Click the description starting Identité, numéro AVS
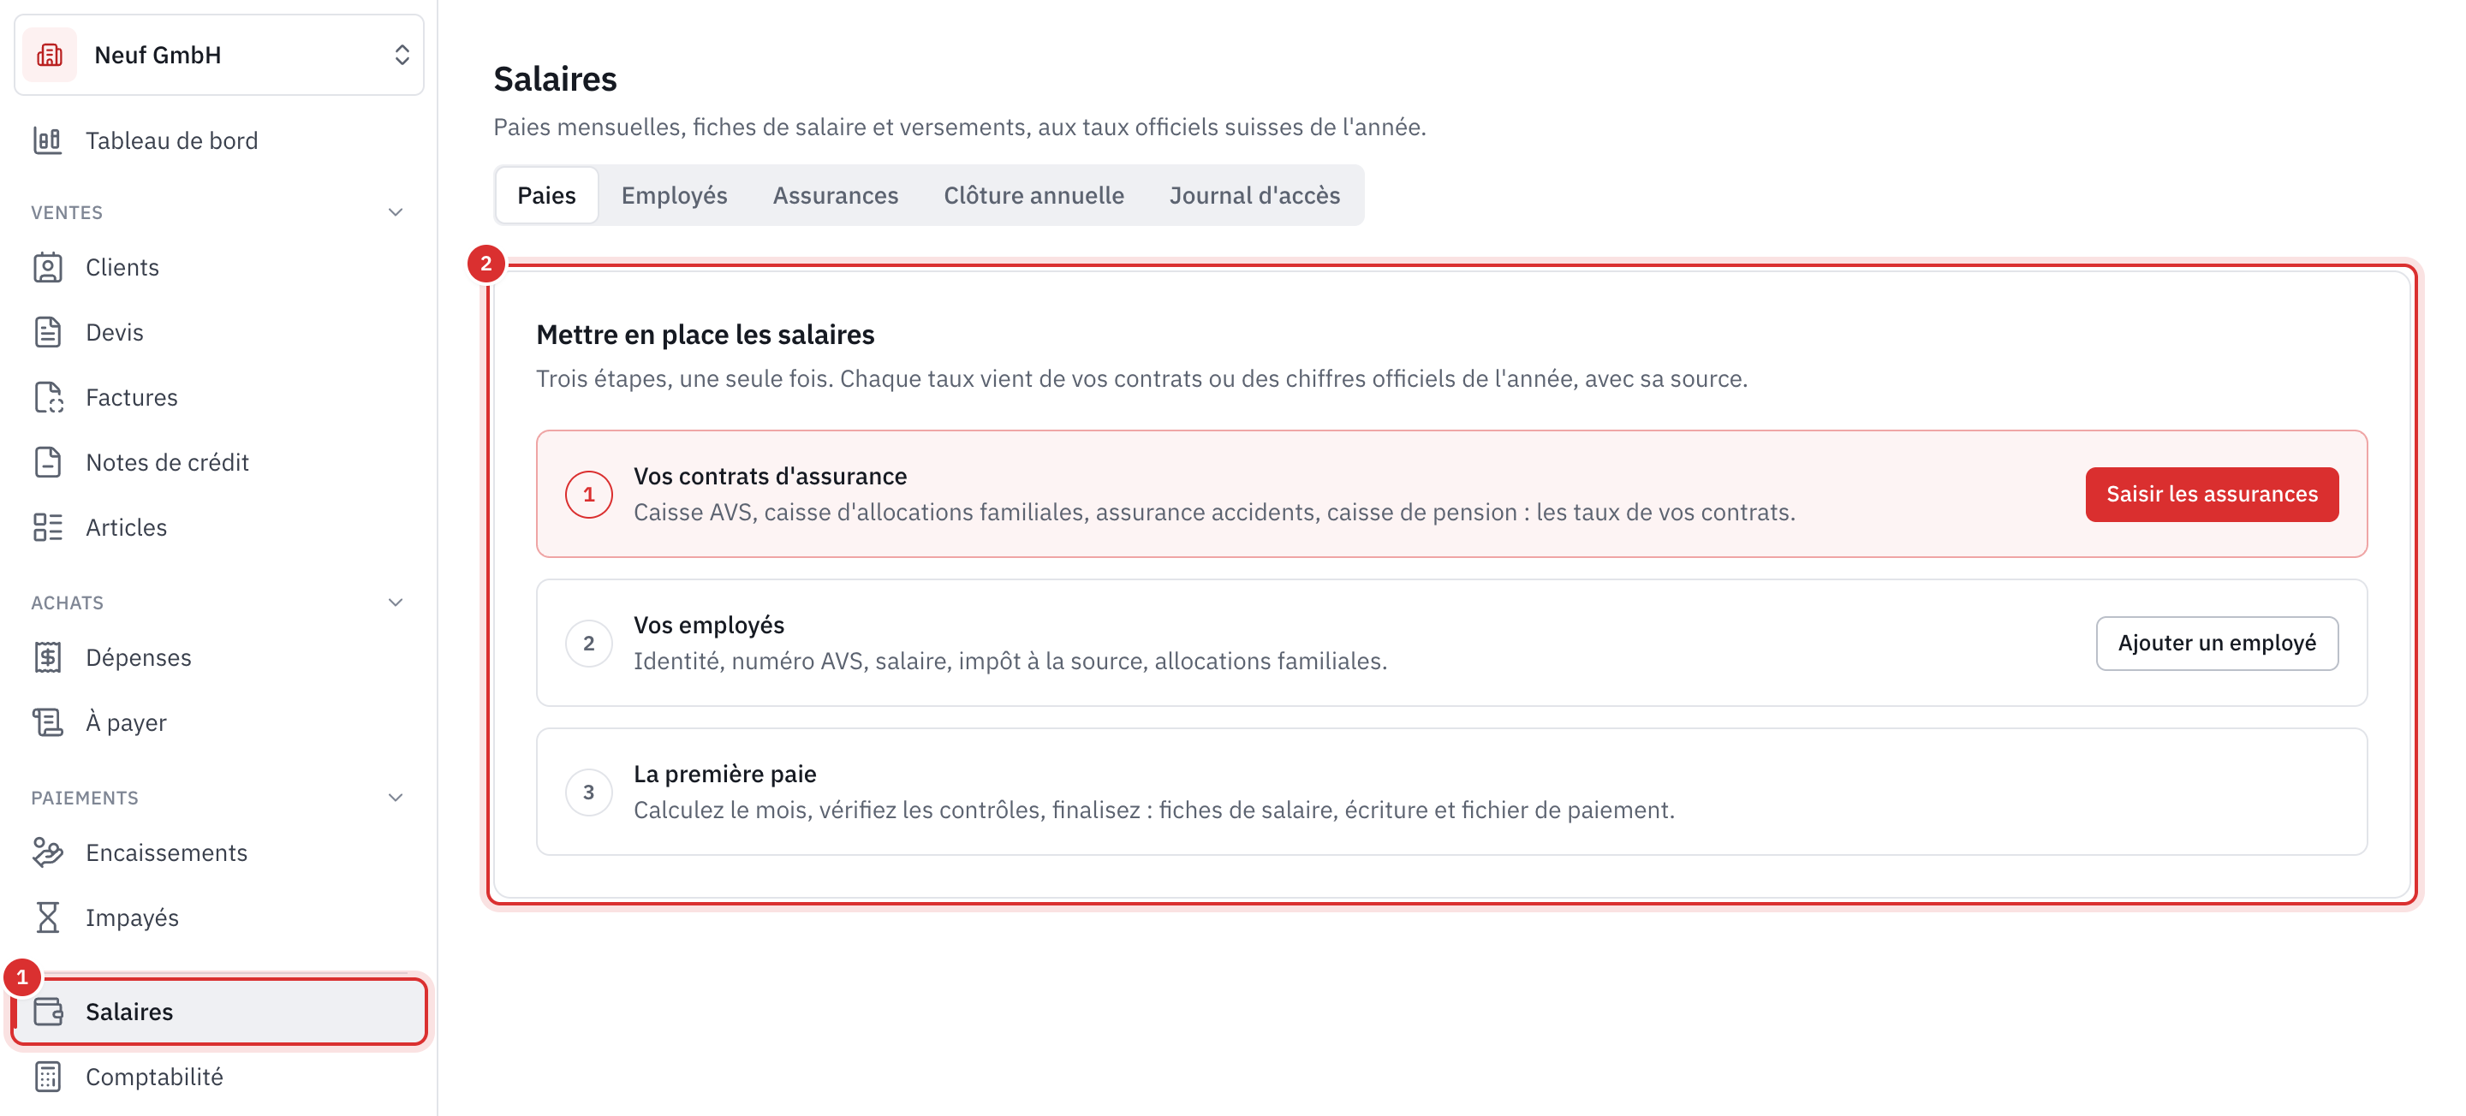2466x1116 pixels. click(x=1010, y=661)
